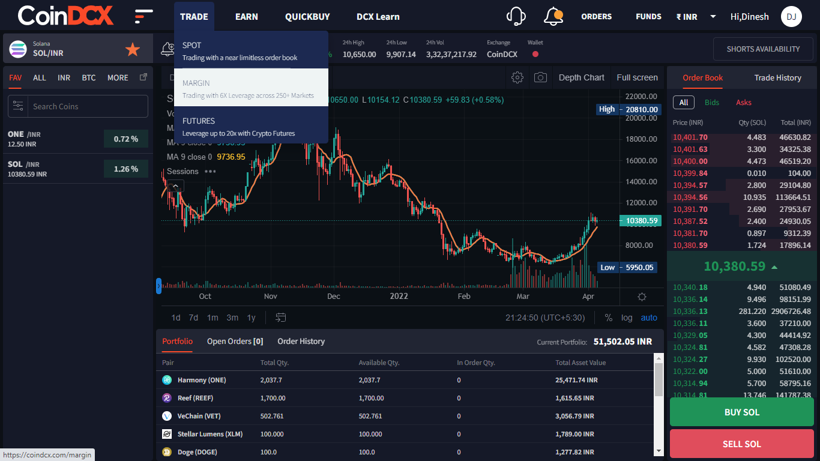Viewport: 820px width, 461px height.
Task: Click the SHORTS AVAILABILITY button
Action: [x=763, y=49]
